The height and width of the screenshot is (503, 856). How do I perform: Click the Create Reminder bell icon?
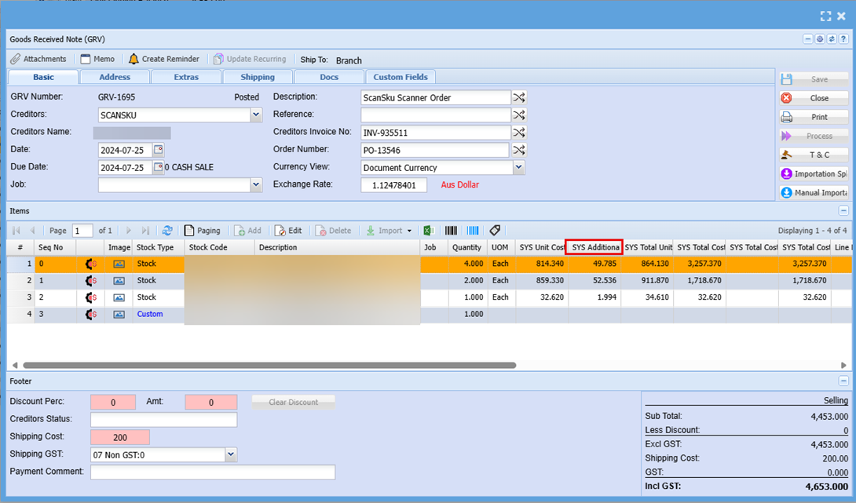[134, 59]
